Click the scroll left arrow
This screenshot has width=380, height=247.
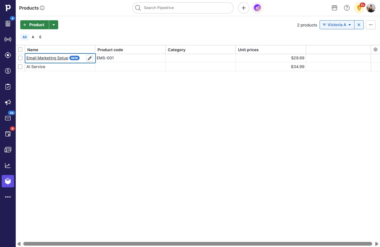[x=19, y=244]
